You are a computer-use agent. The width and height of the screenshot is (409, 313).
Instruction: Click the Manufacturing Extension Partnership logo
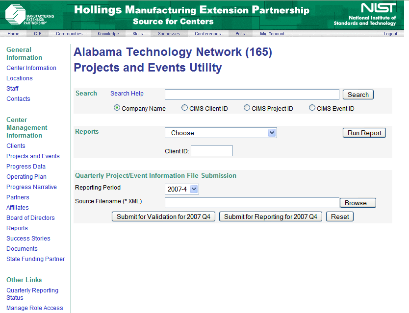[x=29, y=15]
